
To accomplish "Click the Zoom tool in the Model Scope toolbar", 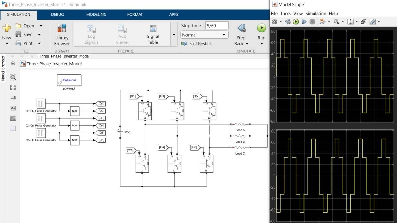I will pos(337,22).
